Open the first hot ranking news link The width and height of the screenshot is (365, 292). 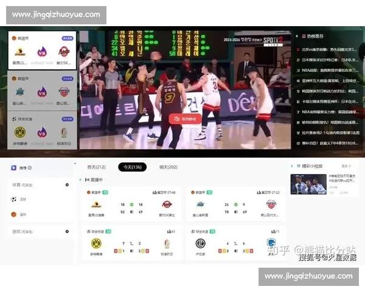(328, 49)
